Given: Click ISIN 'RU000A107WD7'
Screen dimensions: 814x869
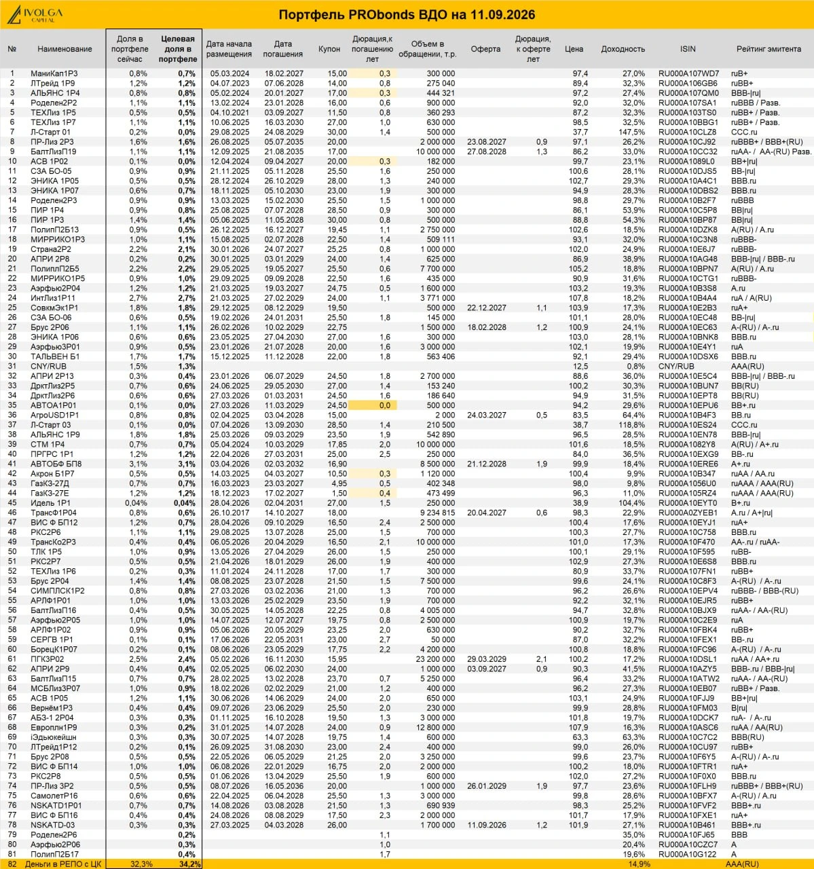Looking at the screenshot, I should tap(688, 73).
